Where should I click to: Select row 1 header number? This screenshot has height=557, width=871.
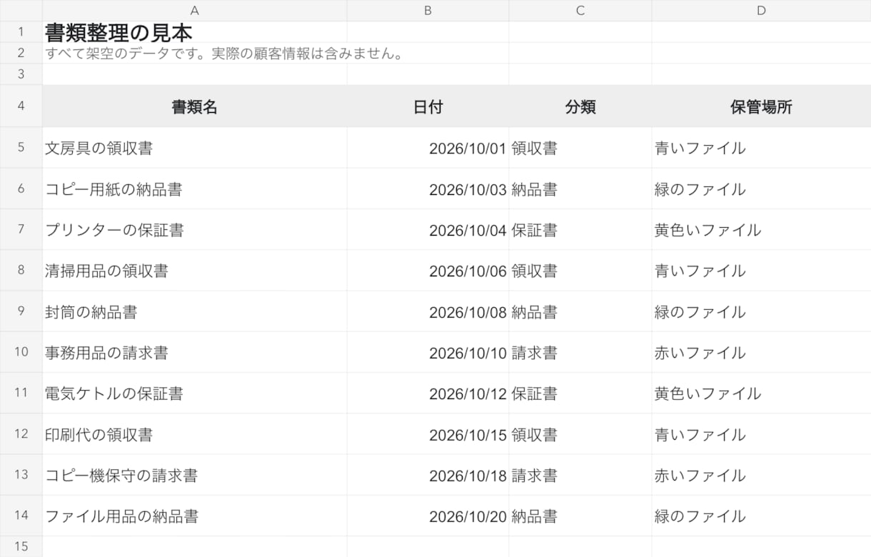pyautogui.click(x=21, y=32)
